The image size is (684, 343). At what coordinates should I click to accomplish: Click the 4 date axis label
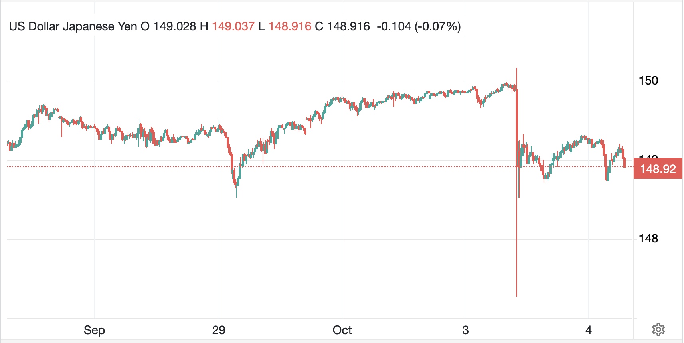(588, 330)
